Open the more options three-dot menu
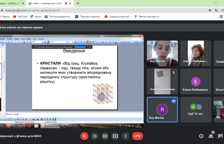224x144 pixels. coord(125,136)
